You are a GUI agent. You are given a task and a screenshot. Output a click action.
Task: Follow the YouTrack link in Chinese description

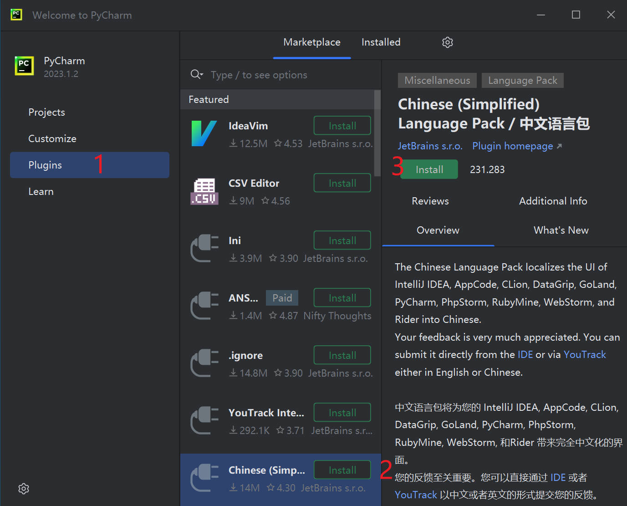416,495
